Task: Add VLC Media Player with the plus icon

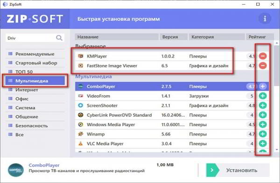Action: (263, 143)
